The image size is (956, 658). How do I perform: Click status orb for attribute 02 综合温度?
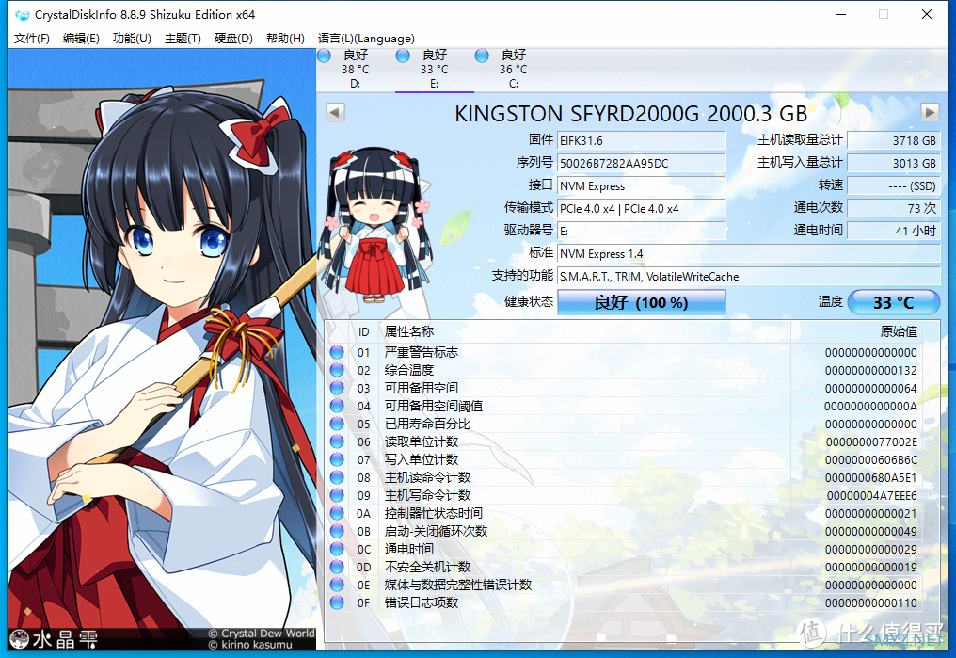[x=337, y=370]
